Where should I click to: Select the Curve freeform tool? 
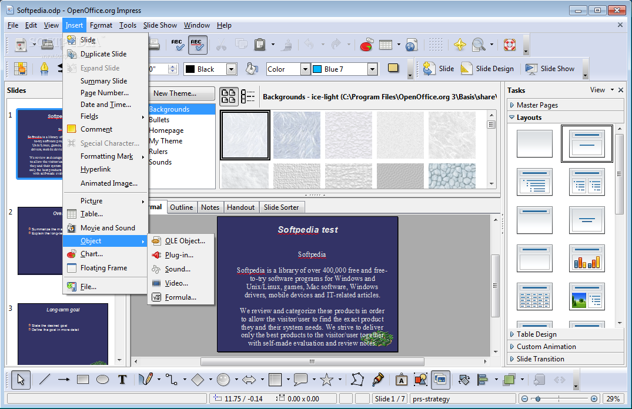pos(146,380)
